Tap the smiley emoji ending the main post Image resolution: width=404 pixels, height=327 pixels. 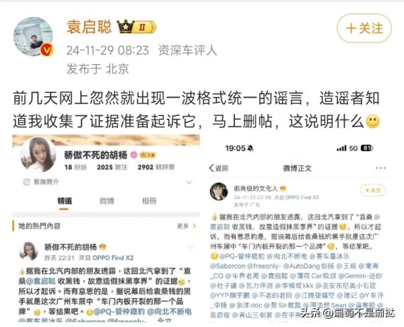pos(373,121)
